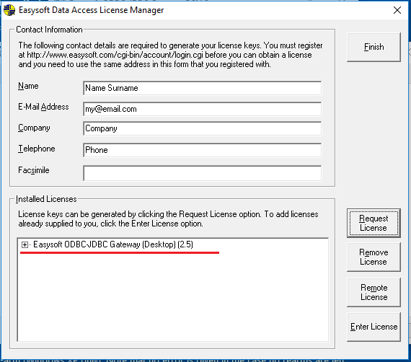411x362 pixels.
Task: Click the E-Mail Address label
Action: coord(43,107)
